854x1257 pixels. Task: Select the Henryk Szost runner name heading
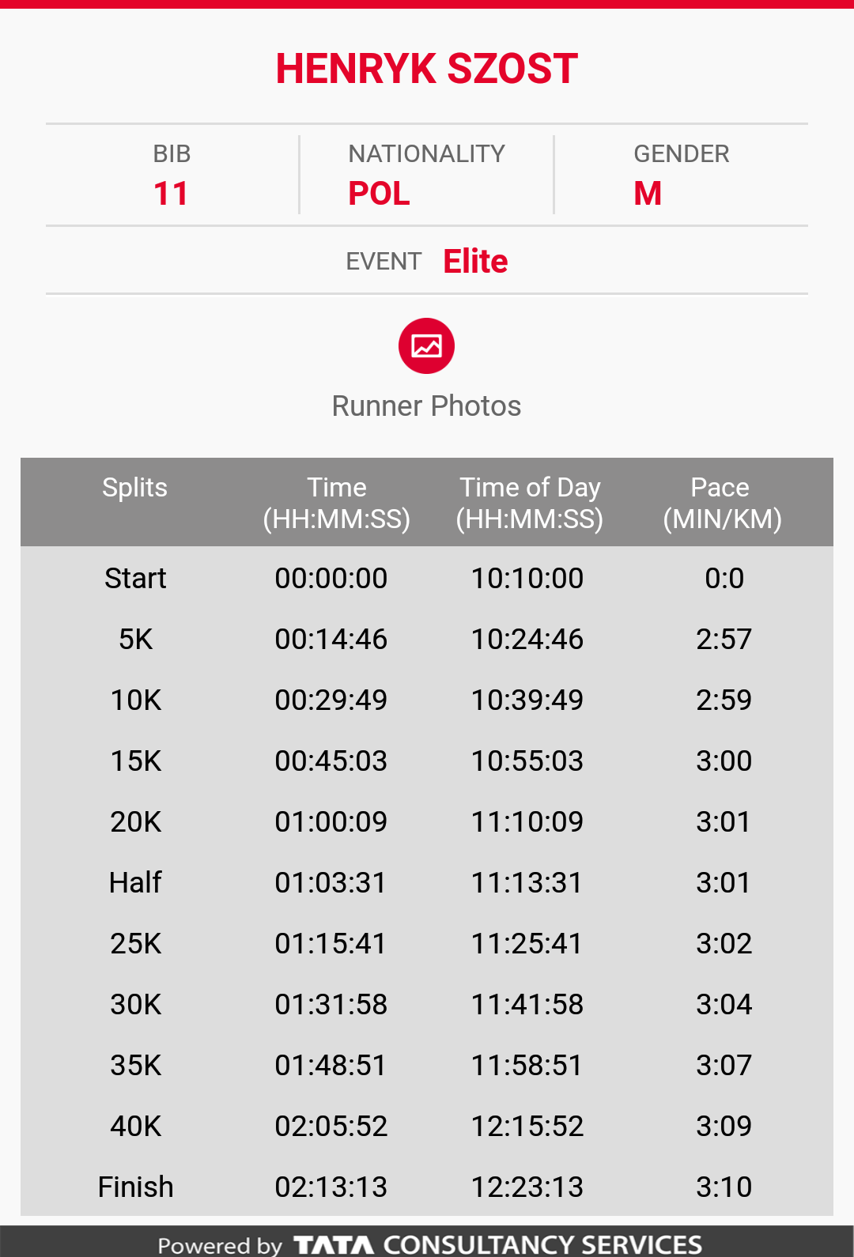point(426,69)
